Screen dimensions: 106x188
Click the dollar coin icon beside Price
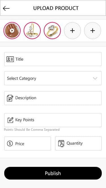pyautogui.click(x=10, y=143)
